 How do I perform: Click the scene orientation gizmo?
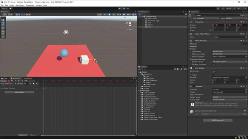coord(130,23)
